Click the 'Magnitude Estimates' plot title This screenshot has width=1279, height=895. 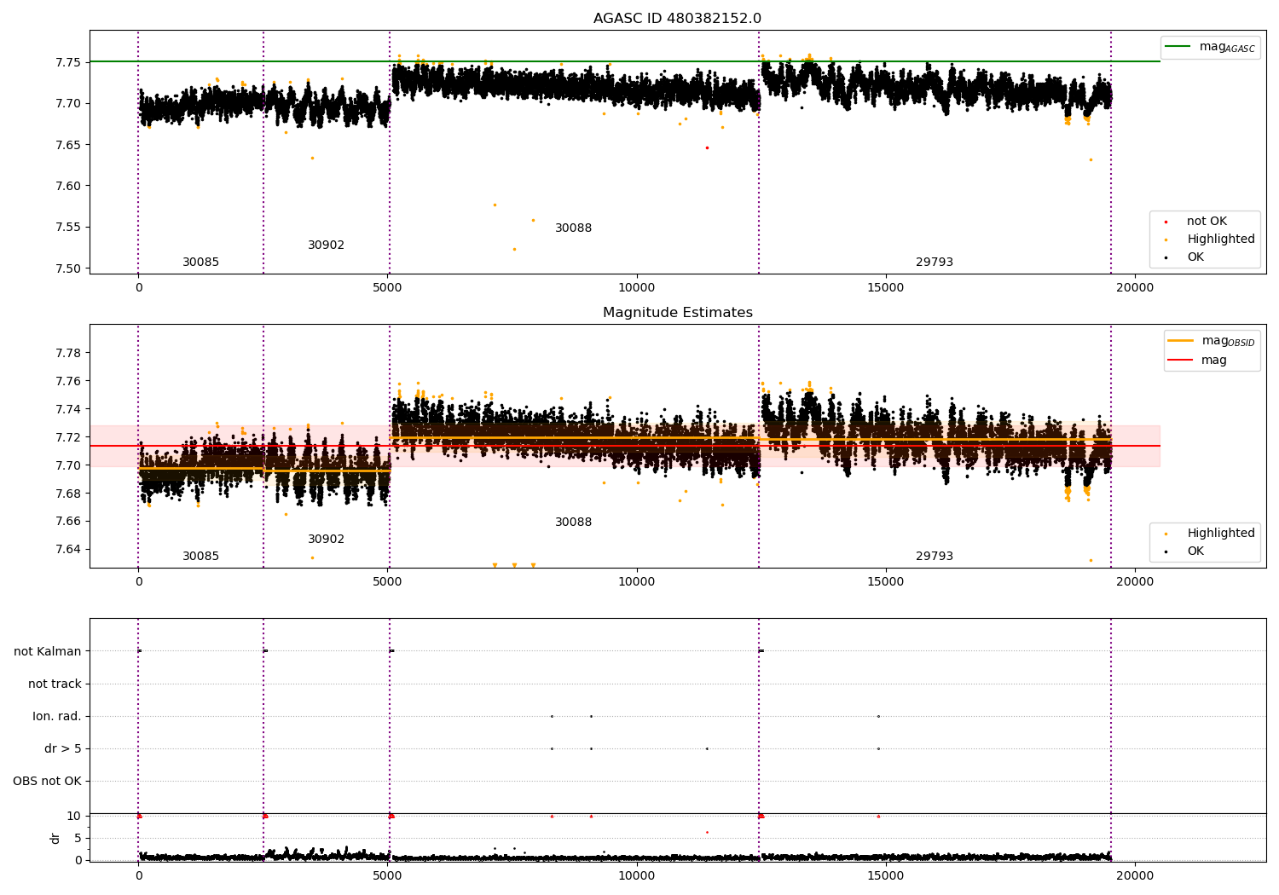click(x=678, y=313)
